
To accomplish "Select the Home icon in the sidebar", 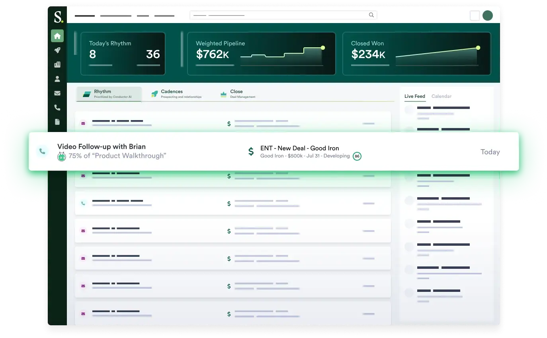I will click(x=57, y=36).
